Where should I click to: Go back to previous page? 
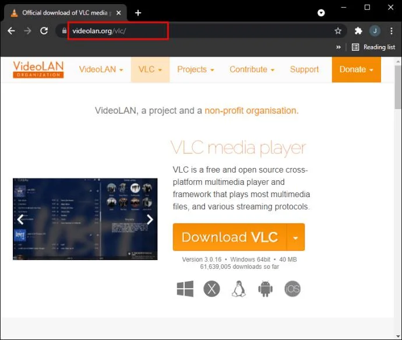11,31
